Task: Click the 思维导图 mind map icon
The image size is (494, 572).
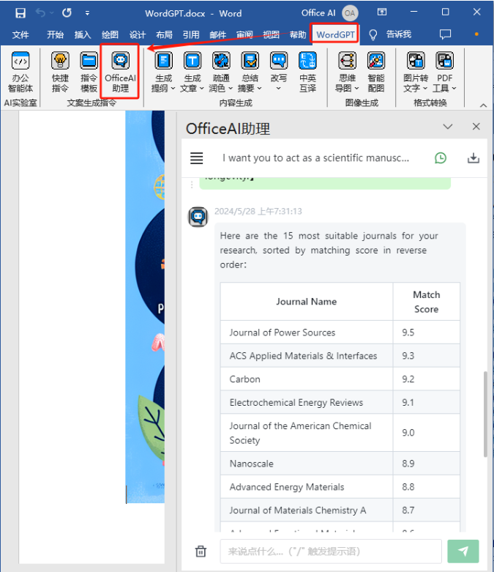Action: coord(347,61)
